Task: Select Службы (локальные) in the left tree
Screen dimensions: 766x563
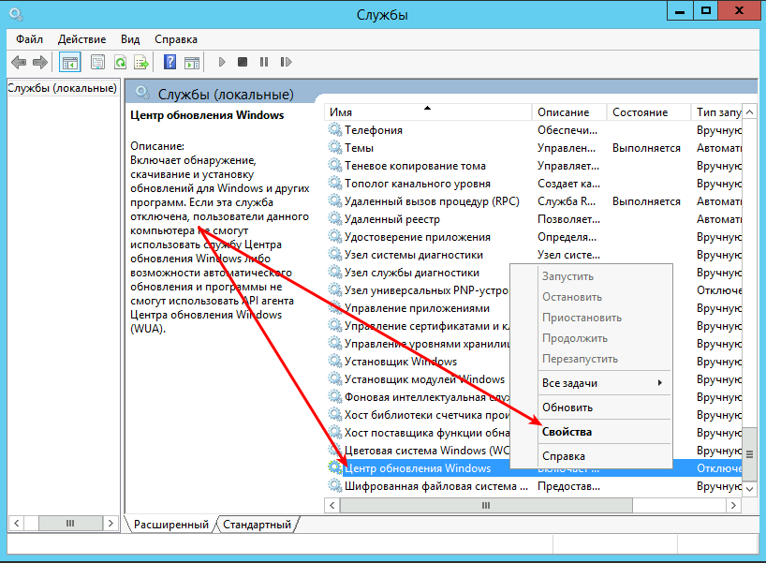Action: coord(62,88)
